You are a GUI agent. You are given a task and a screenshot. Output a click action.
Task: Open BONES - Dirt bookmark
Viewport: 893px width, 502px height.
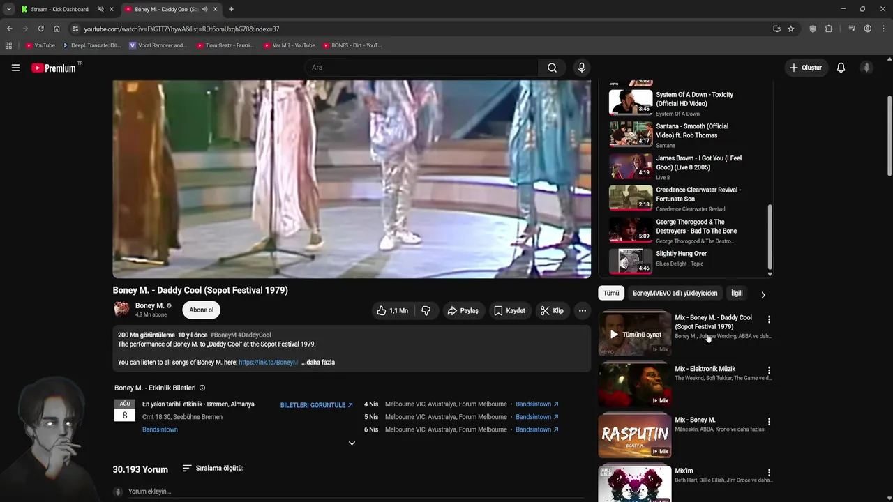[x=352, y=45]
